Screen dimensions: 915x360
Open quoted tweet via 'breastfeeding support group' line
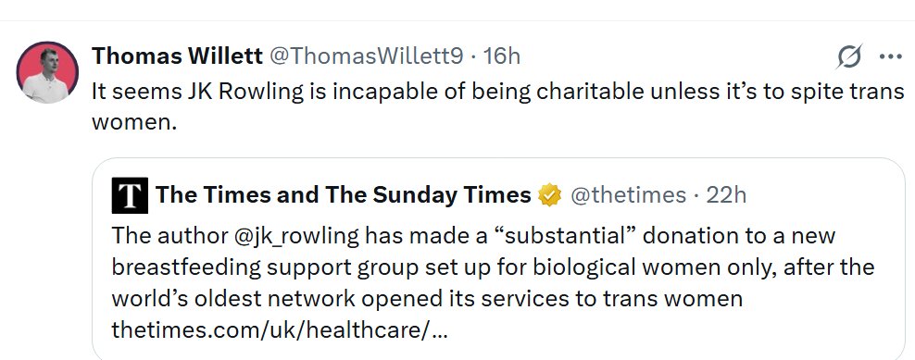[265, 267]
